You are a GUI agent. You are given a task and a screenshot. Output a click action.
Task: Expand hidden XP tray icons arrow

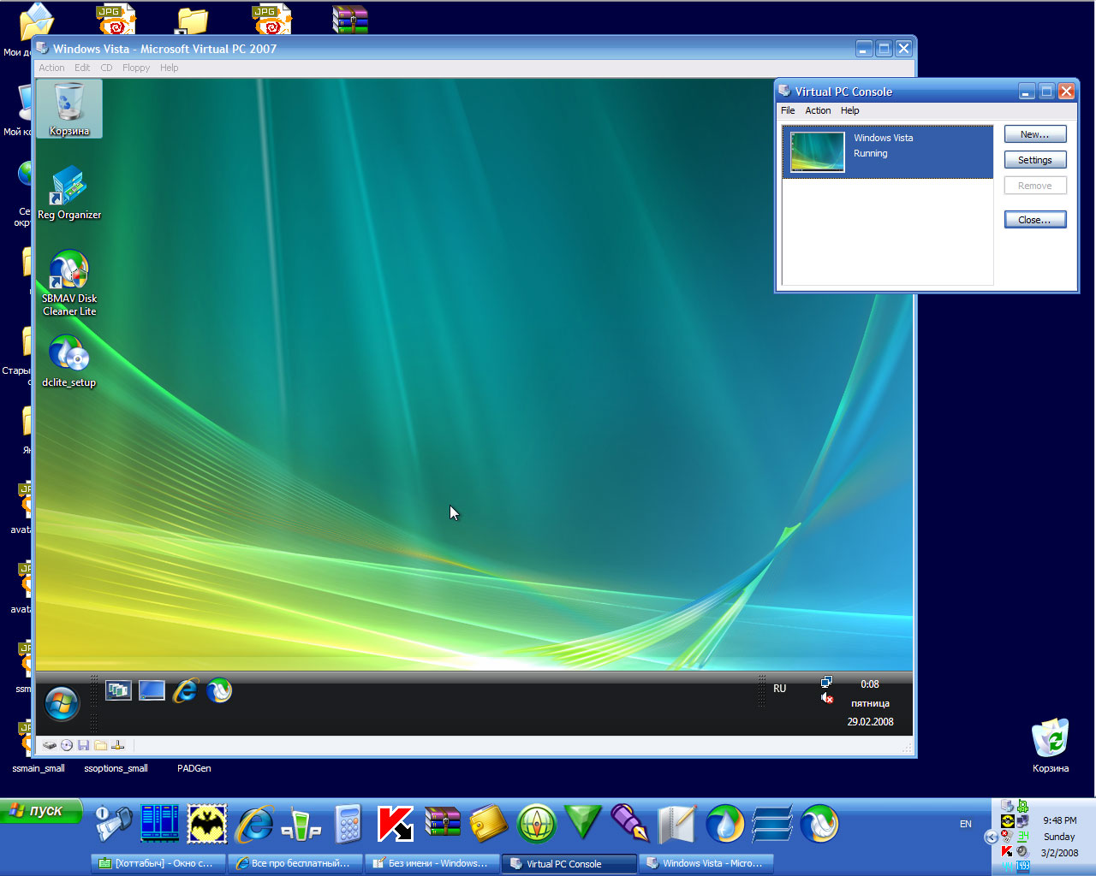point(991,838)
